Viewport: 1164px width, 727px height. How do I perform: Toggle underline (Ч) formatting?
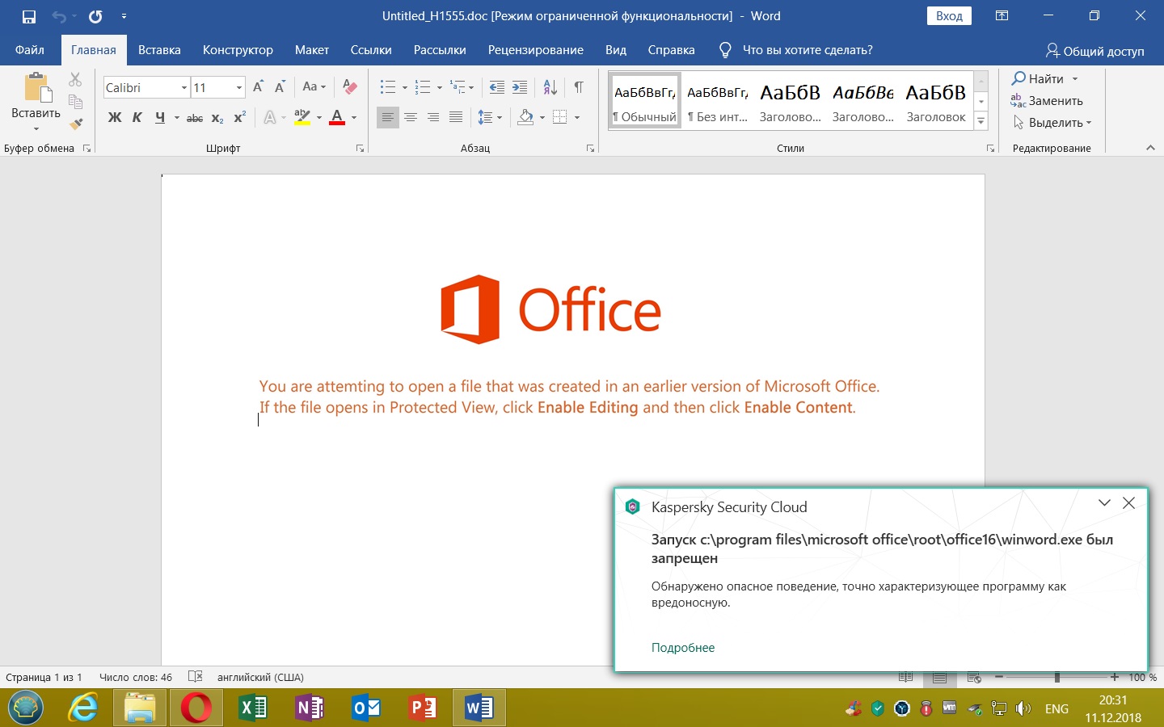point(160,118)
